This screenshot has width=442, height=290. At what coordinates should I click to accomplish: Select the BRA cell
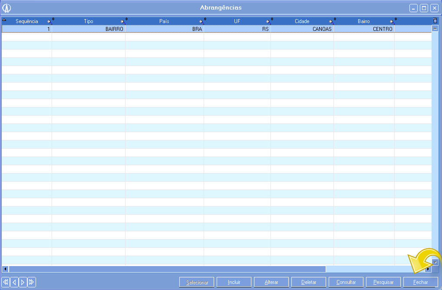tap(165, 29)
